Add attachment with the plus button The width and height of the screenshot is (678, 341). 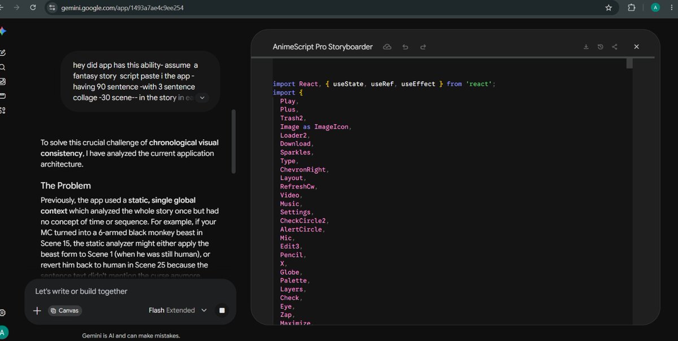37,311
